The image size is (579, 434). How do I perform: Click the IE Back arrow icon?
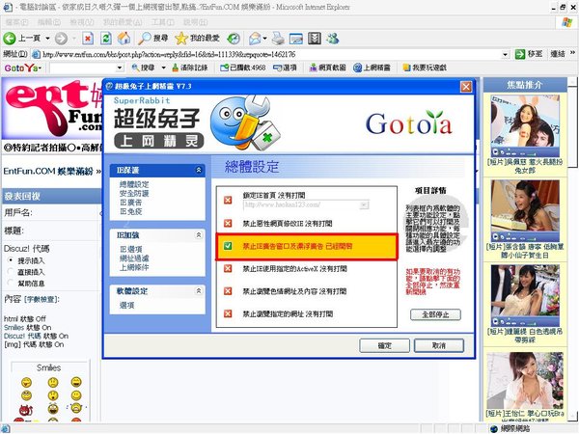(10, 39)
